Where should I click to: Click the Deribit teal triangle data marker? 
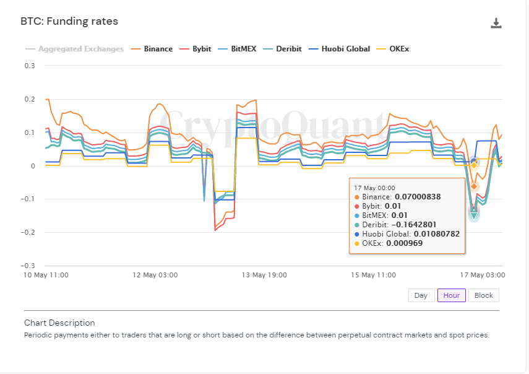click(x=474, y=215)
